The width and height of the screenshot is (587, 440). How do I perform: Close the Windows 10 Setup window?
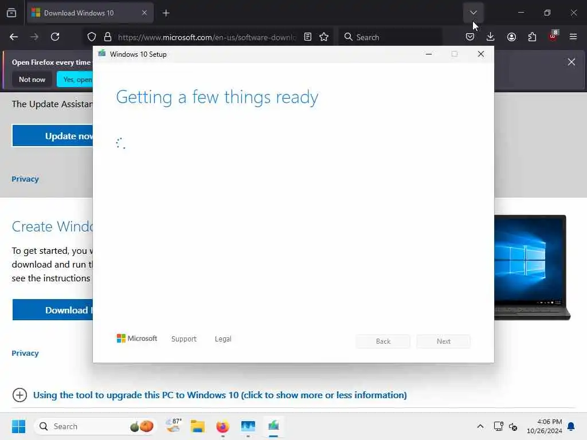tap(481, 54)
